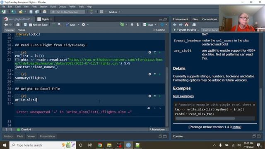Go to previous chunk with up arrow

pos(132,25)
